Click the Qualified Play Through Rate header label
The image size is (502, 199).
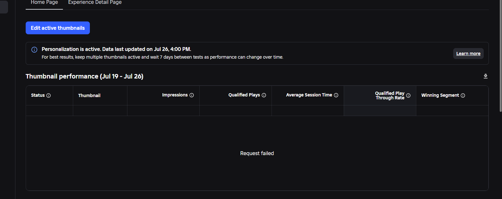coord(390,95)
